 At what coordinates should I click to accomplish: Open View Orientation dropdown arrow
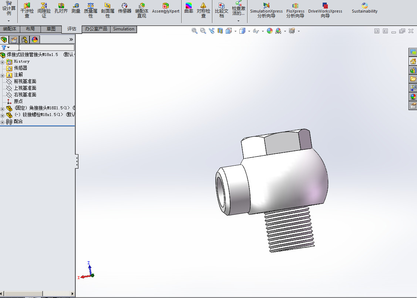pyautogui.click(x=235, y=31)
